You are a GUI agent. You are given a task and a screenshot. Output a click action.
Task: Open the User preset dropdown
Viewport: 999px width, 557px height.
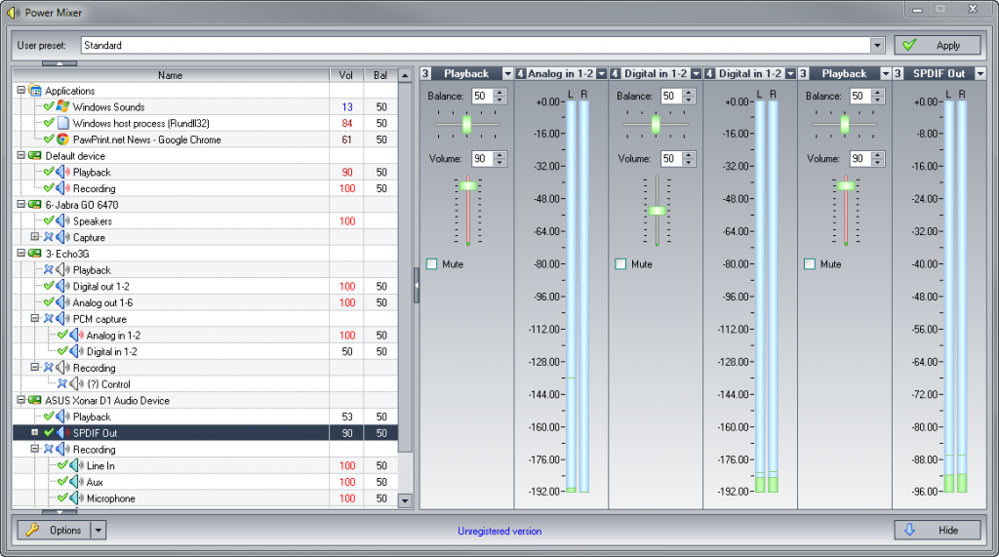point(877,45)
